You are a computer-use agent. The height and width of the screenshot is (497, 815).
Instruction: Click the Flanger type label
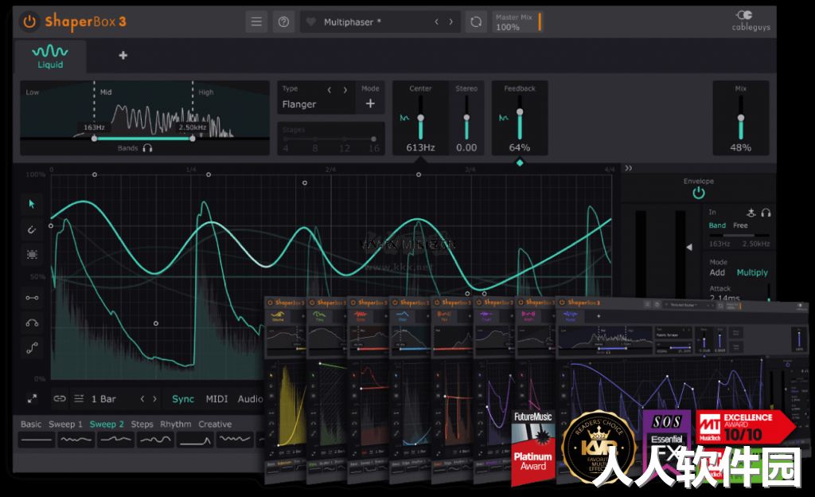pos(299,104)
